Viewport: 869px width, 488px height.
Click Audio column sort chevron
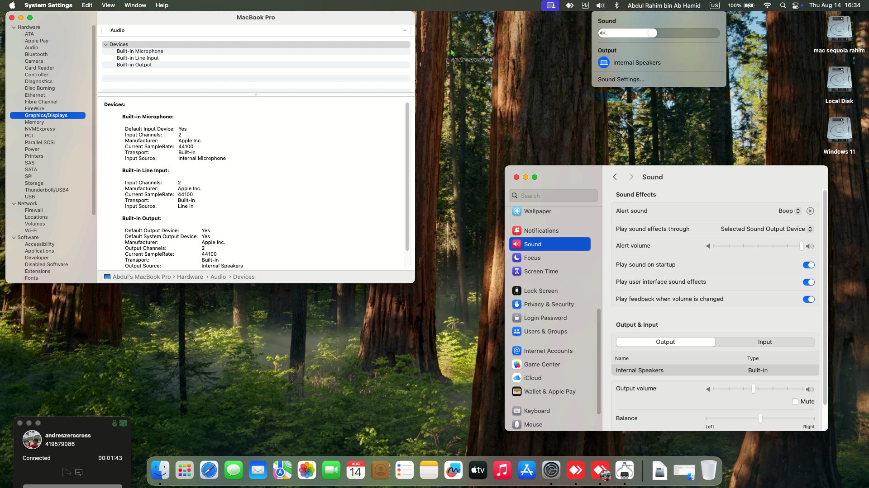(x=405, y=30)
